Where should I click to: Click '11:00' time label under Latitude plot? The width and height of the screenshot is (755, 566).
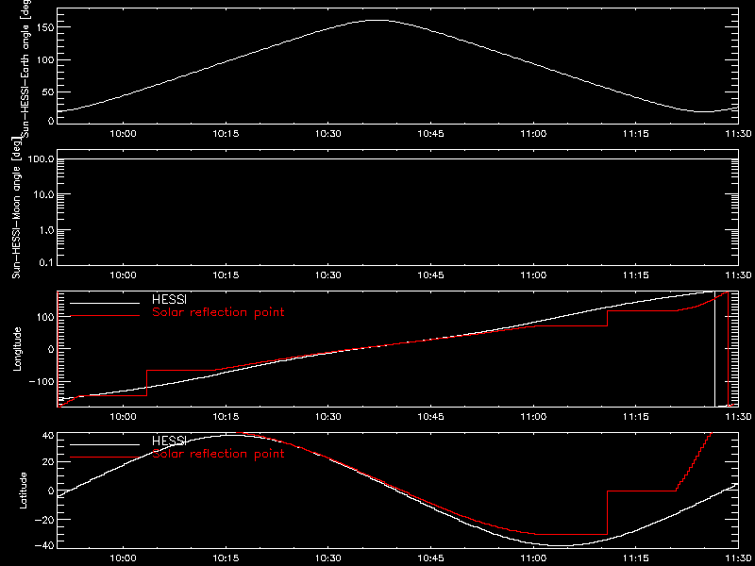533,558
